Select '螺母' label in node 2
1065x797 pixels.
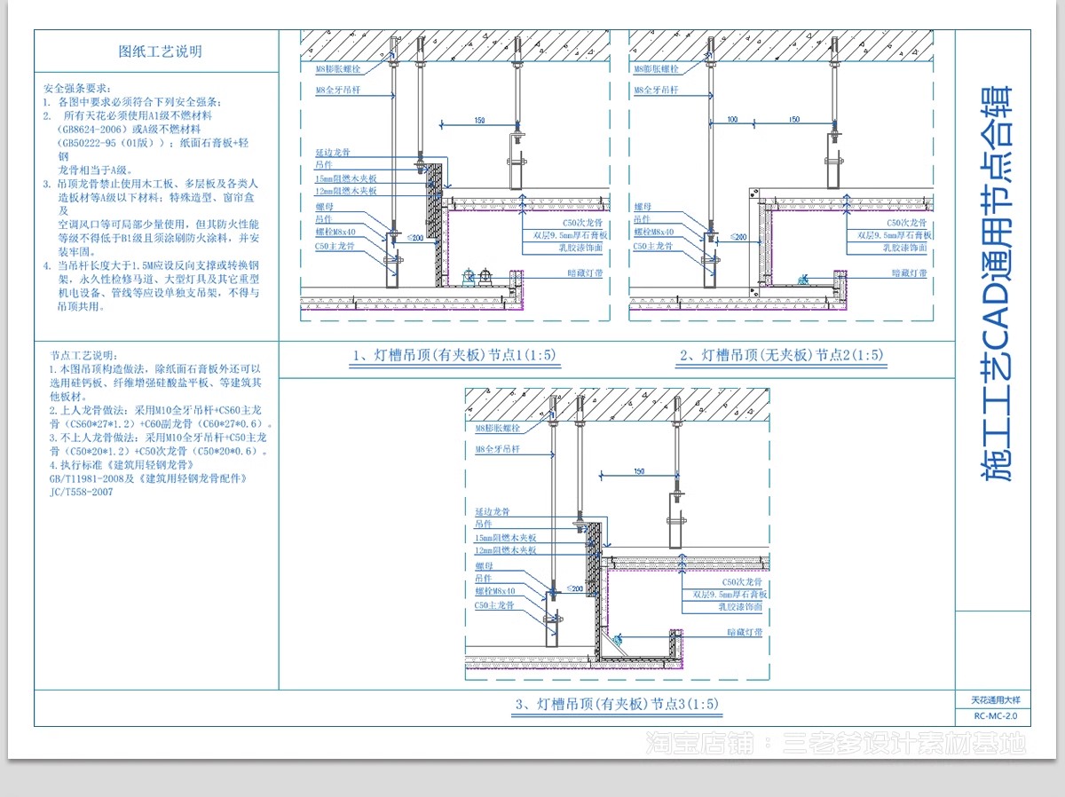coord(643,207)
